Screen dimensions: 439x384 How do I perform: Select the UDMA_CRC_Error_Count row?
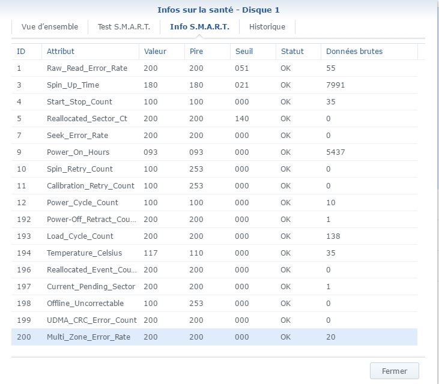(214, 320)
